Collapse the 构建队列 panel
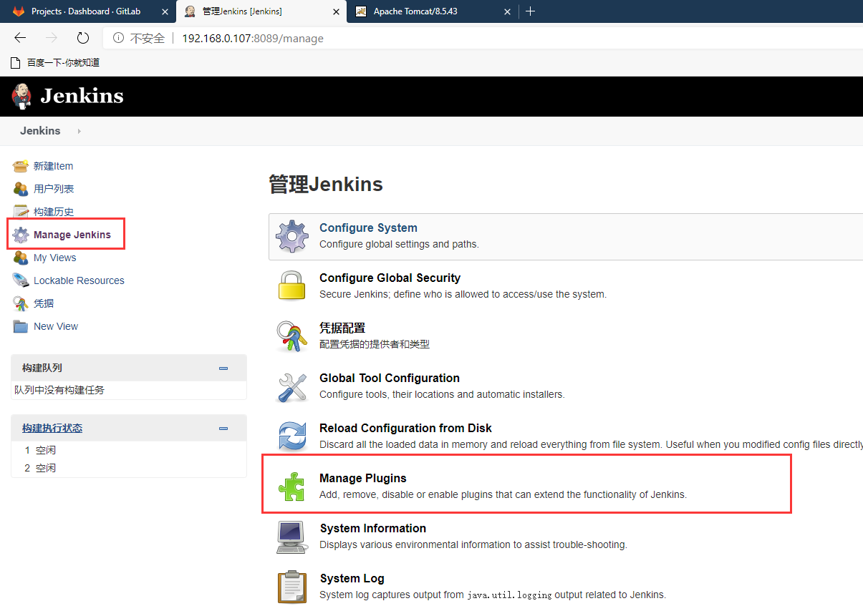The height and width of the screenshot is (606, 863). click(223, 368)
